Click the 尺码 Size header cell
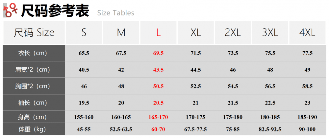The image size is (329, 138). pos(34,33)
